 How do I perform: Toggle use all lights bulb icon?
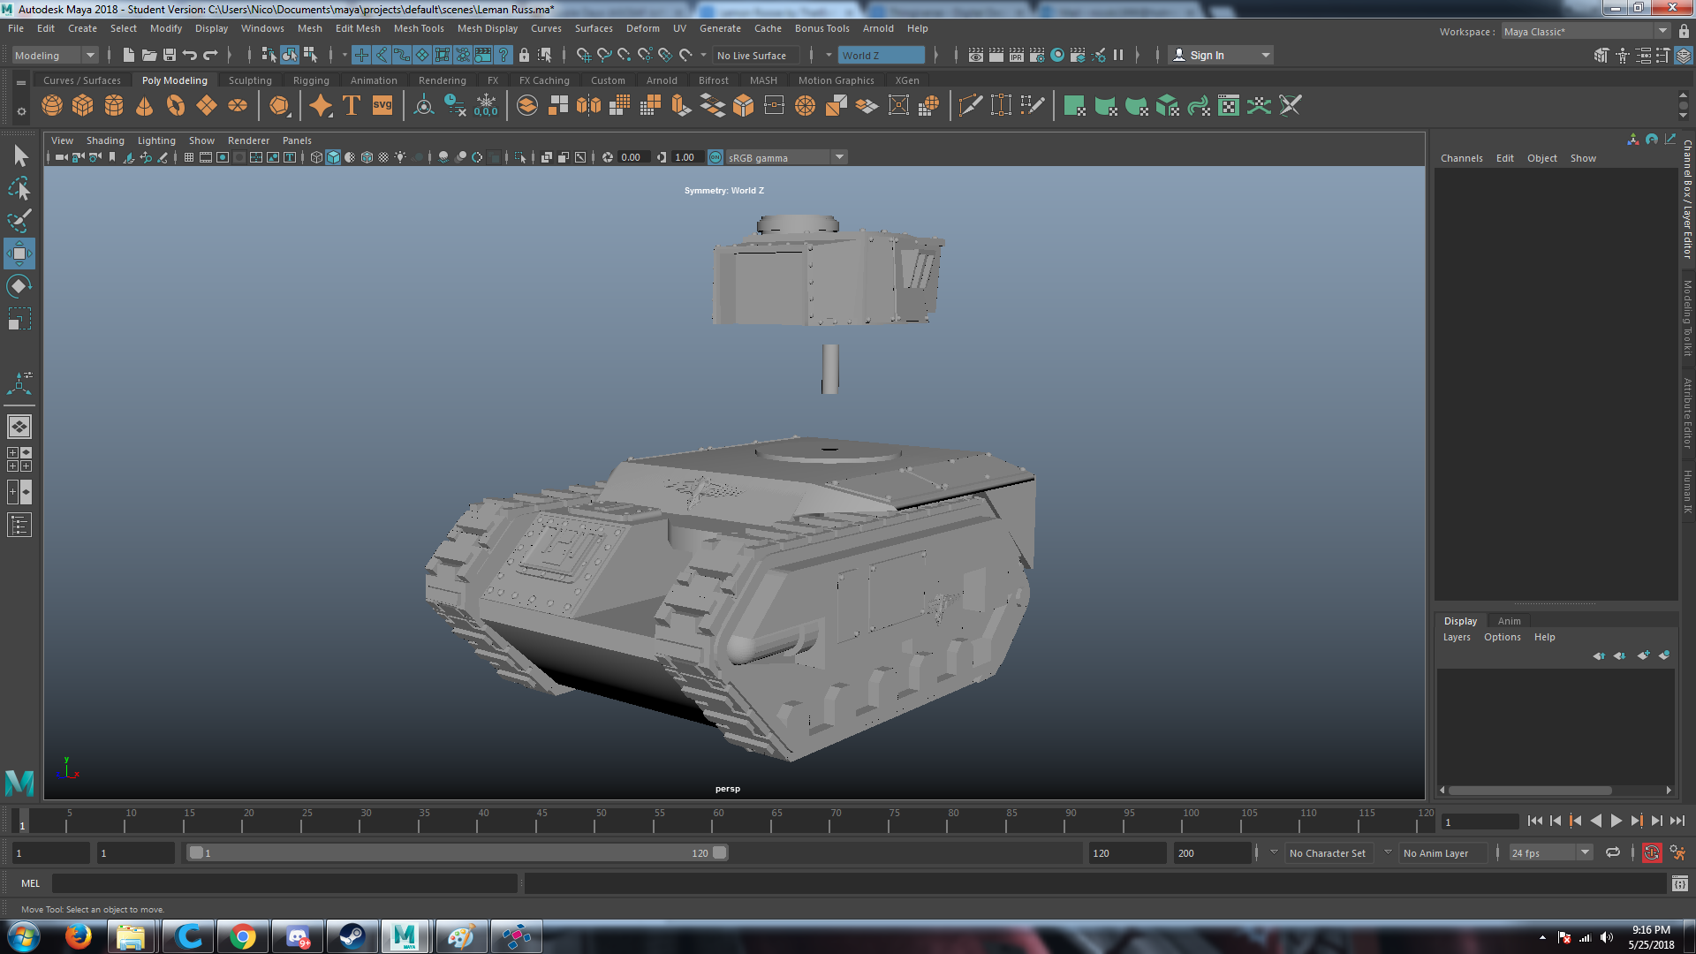point(400,157)
